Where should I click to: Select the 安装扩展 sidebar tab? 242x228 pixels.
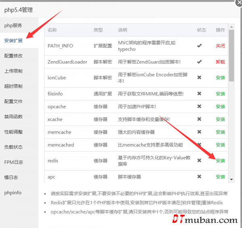[13, 41]
